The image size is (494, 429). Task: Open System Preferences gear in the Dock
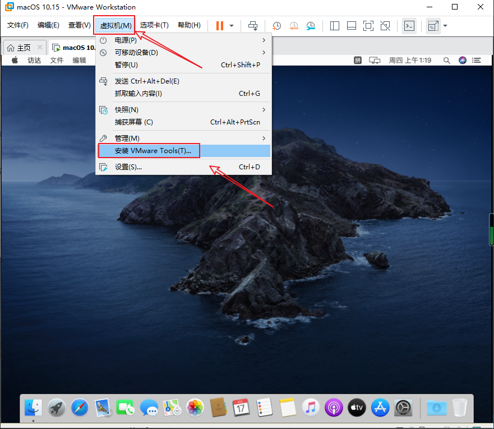[403, 408]
